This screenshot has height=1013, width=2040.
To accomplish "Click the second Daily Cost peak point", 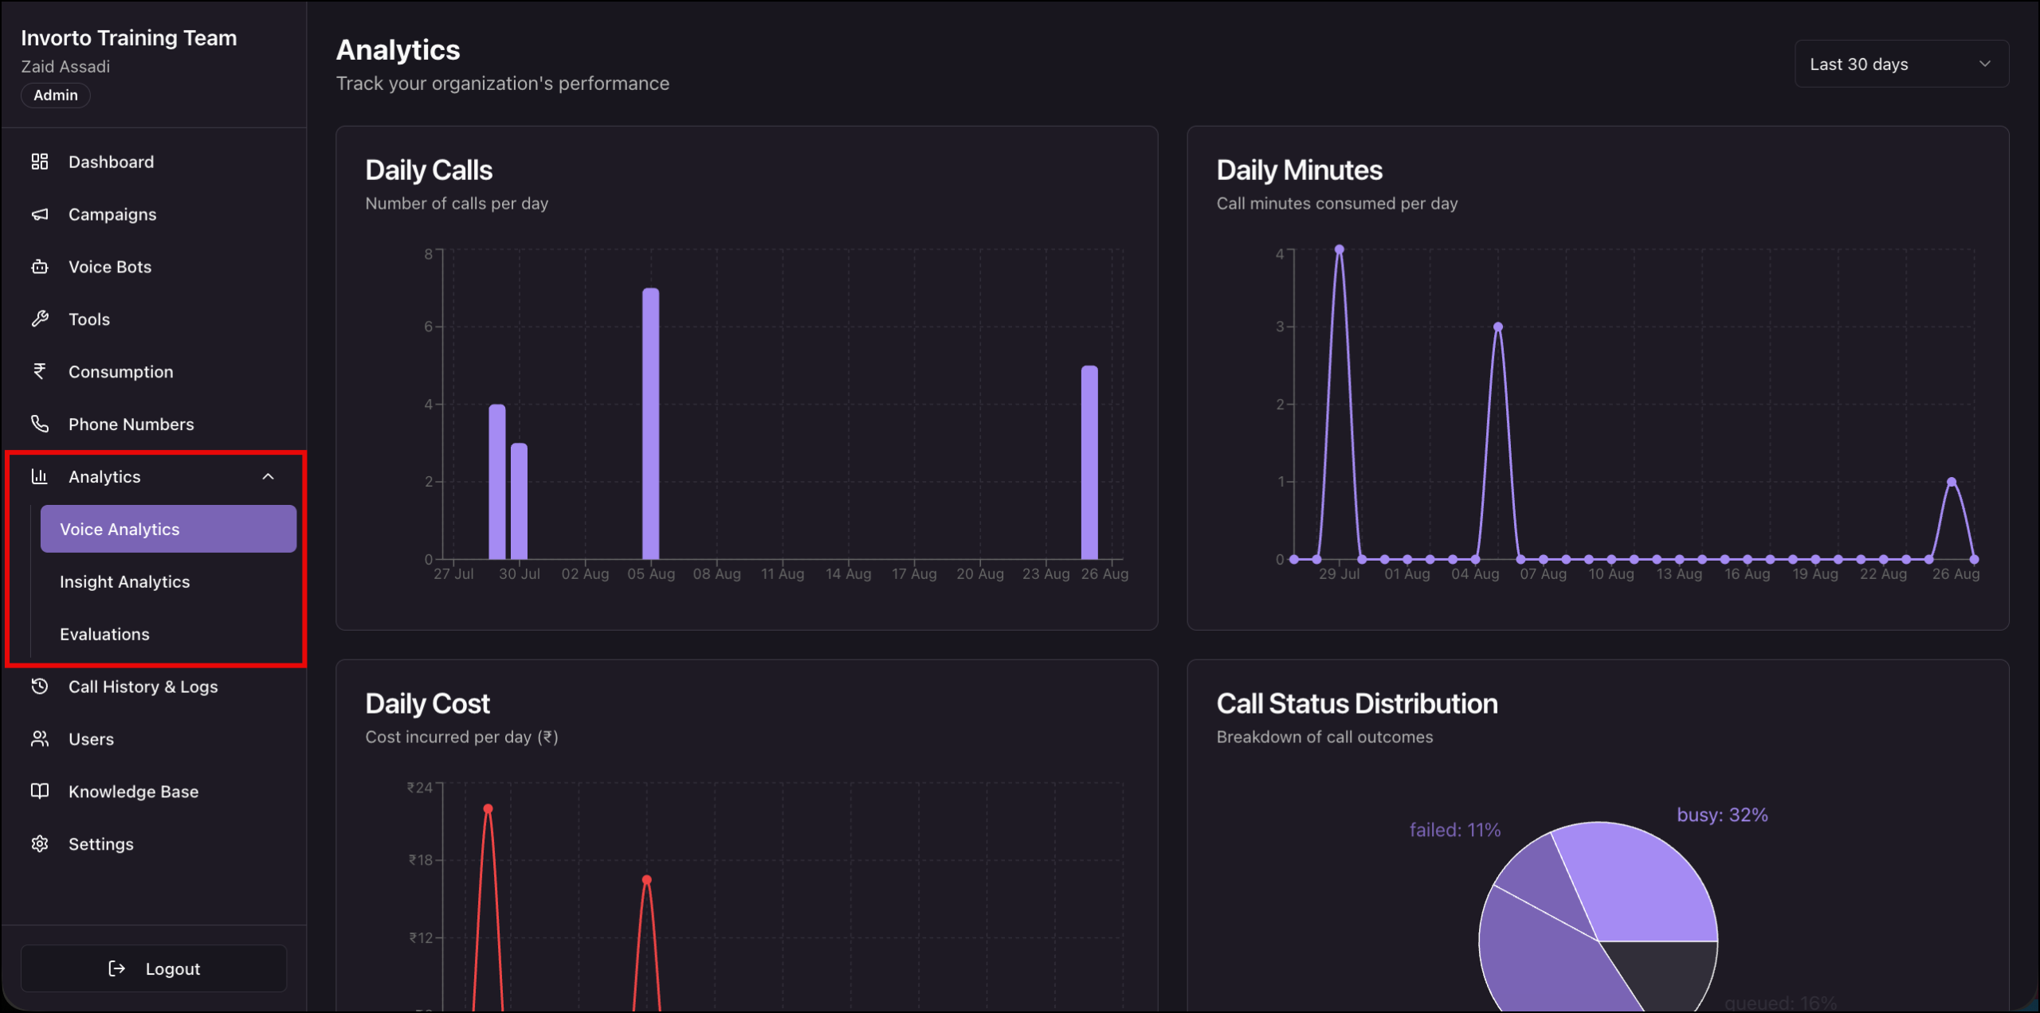I will tap(647, 880).
